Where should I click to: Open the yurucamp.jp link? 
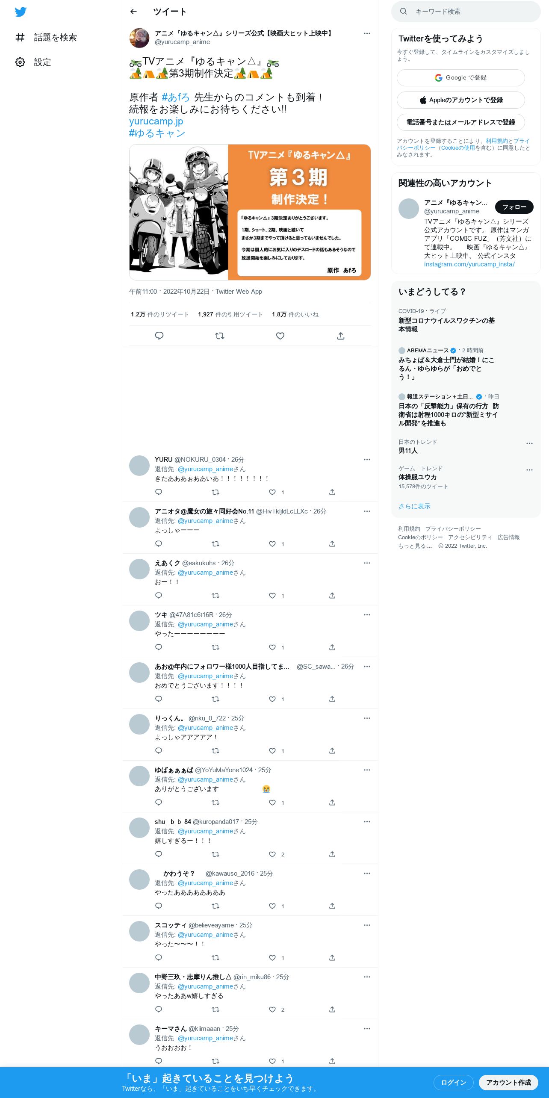click(156, 121)
